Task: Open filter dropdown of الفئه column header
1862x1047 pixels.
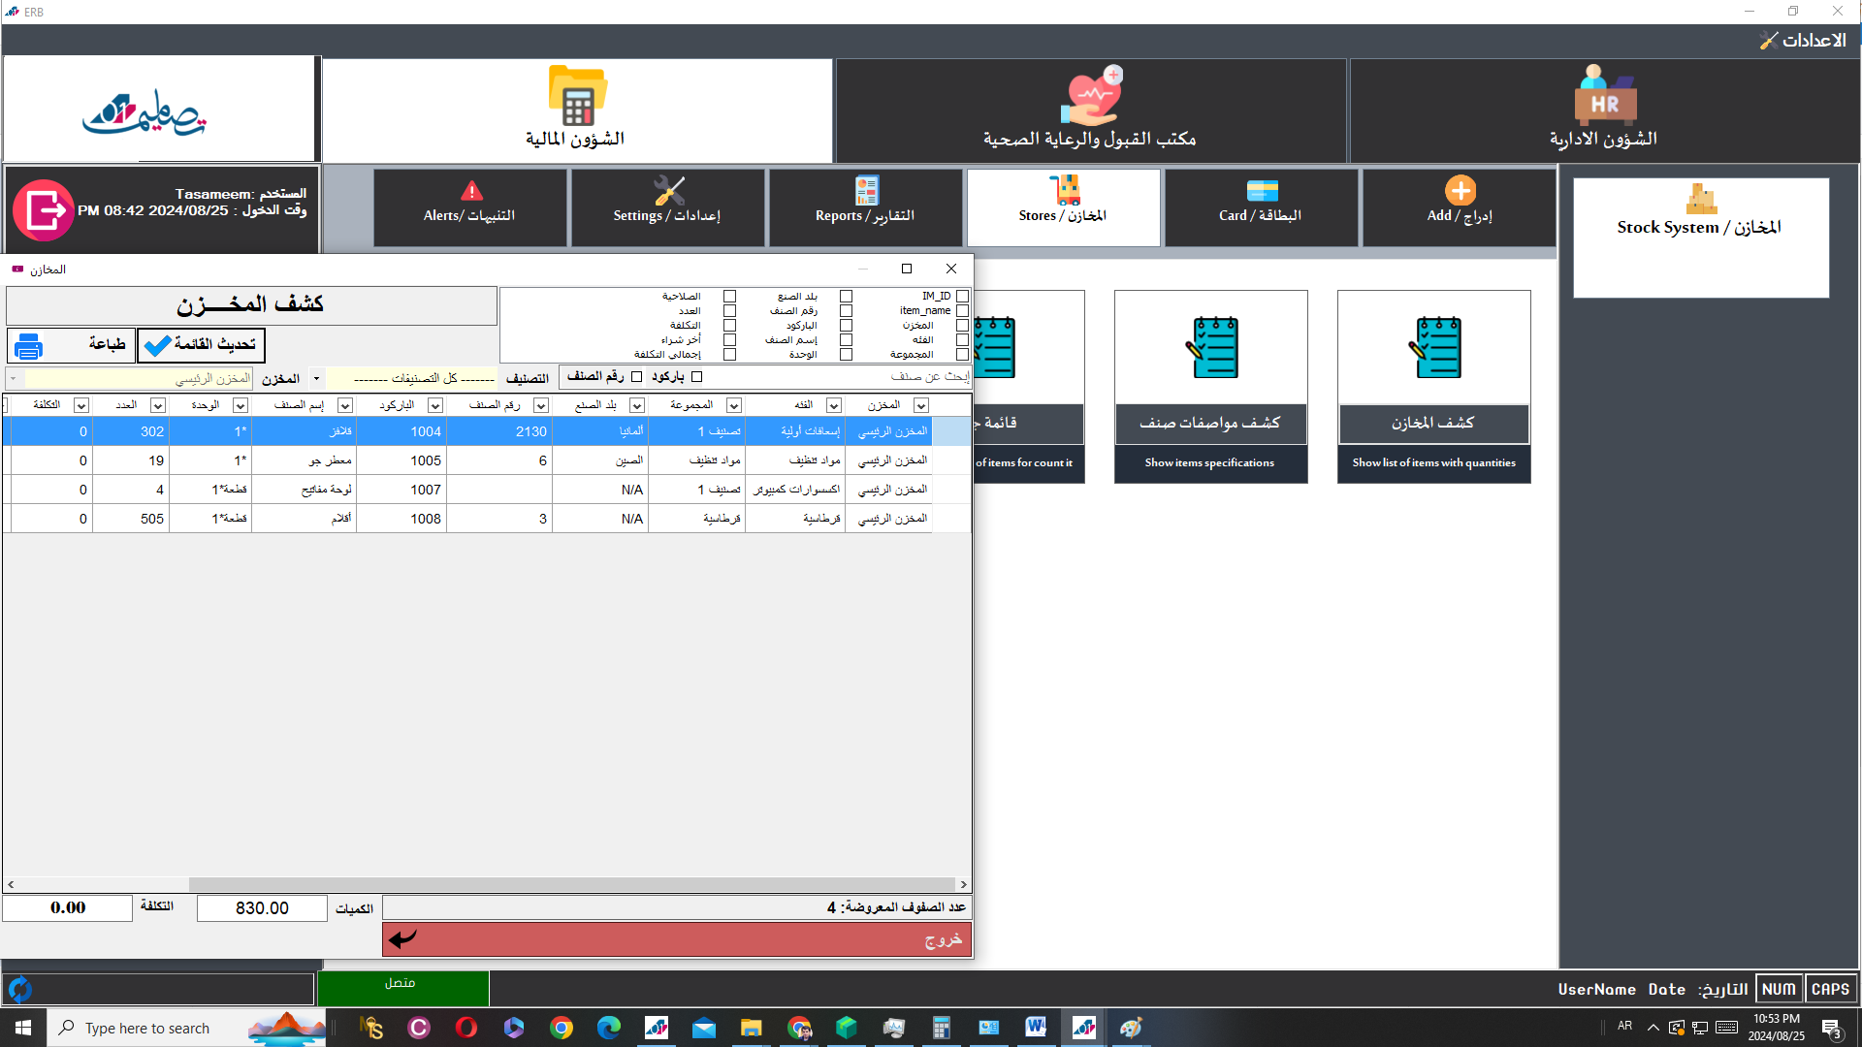Action: pos(833,405)
